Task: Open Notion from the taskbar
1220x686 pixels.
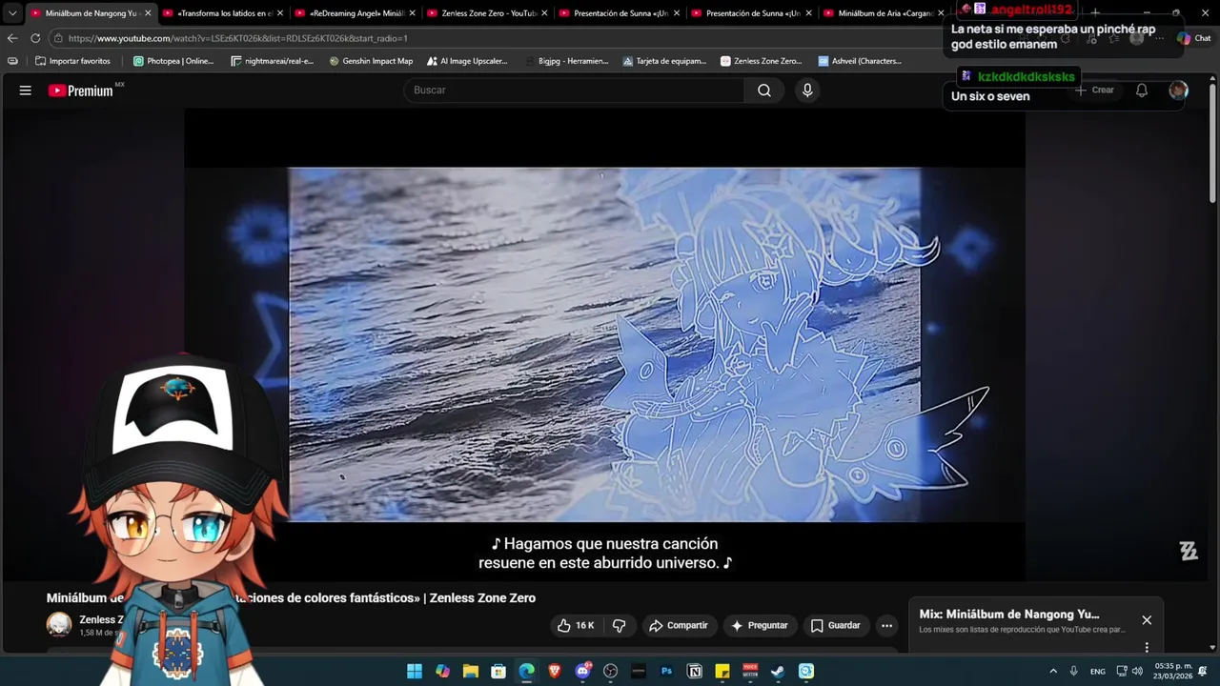Action: click(x=695, y=672)
